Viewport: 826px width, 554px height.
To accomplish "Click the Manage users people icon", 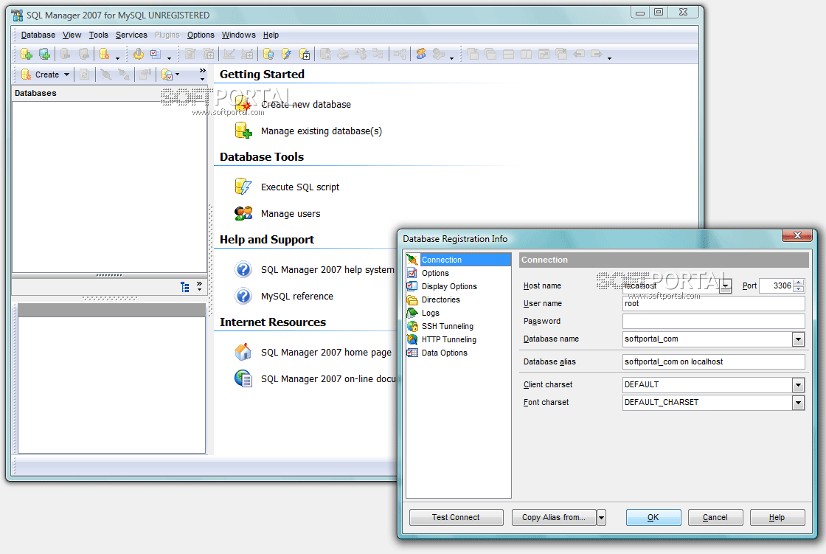I will pyautogui.click(x=243, y=213).
